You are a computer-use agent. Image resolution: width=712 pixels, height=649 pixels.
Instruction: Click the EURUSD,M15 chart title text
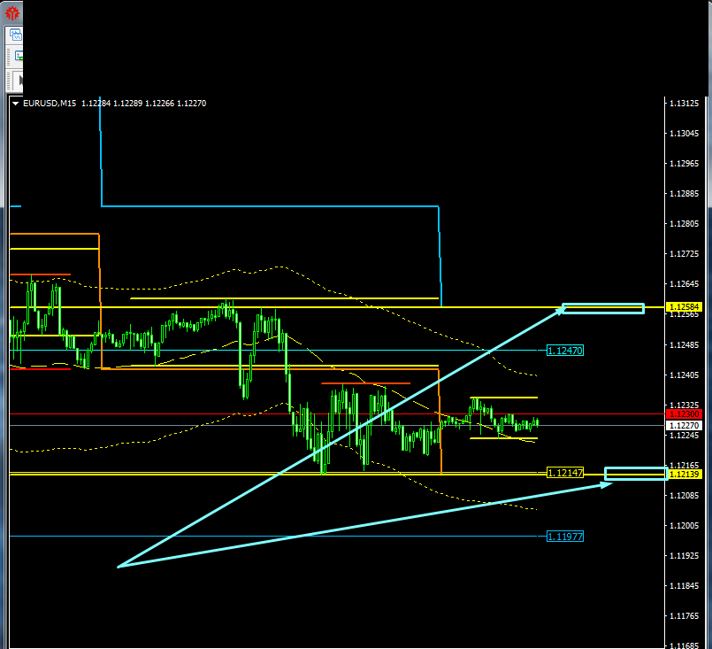(50, 104)
